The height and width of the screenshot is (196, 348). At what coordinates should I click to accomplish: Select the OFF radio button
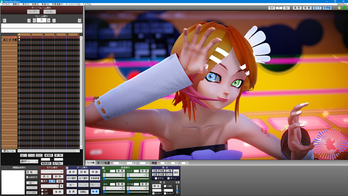point(42,193)
